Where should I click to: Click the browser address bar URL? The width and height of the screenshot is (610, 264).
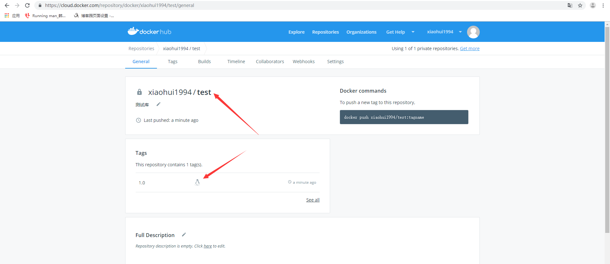[x=119, y=5]
